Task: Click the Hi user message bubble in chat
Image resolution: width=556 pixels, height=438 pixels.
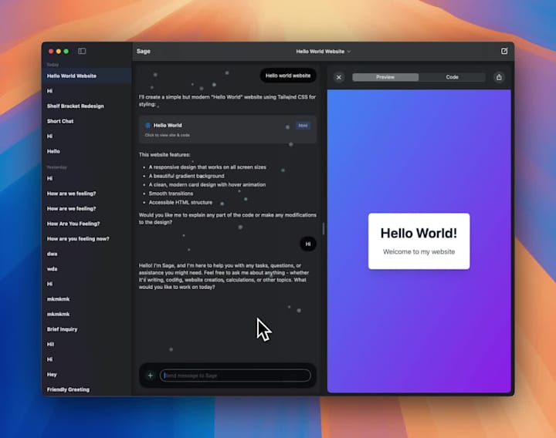Action: (x=308, y=244)
